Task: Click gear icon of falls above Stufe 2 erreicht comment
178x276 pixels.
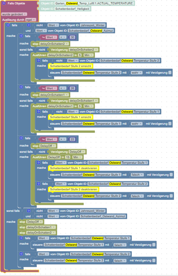Action: tap(39, 61)
